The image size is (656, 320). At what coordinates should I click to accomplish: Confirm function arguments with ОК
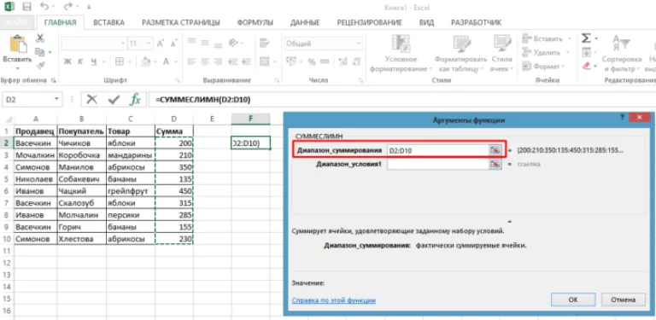(573, 300)
